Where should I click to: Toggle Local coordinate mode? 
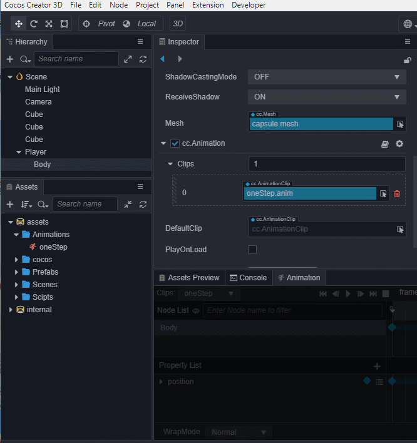tap(140, 24)
